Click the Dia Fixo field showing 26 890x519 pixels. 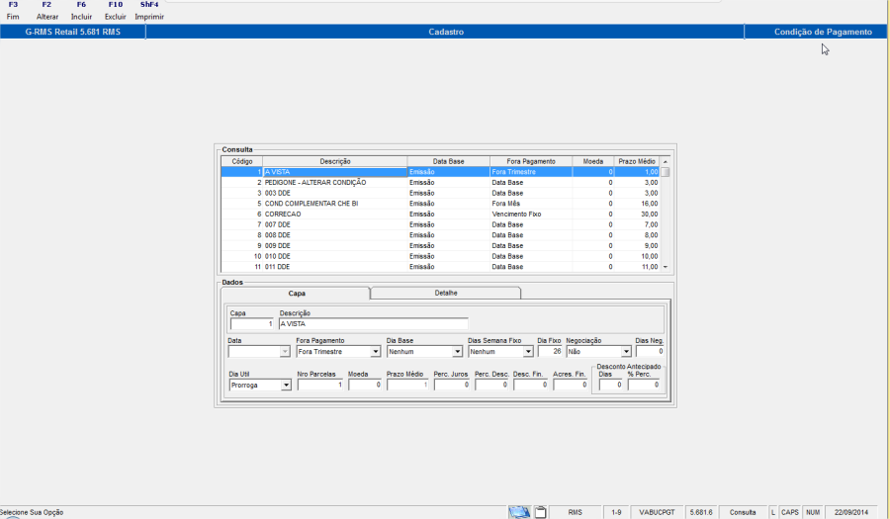click(x=550, y=352)
